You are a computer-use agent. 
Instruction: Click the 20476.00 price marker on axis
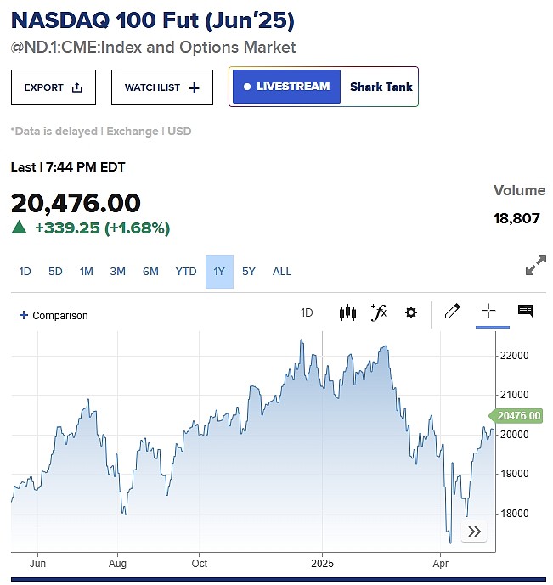(x=516, y=416)
